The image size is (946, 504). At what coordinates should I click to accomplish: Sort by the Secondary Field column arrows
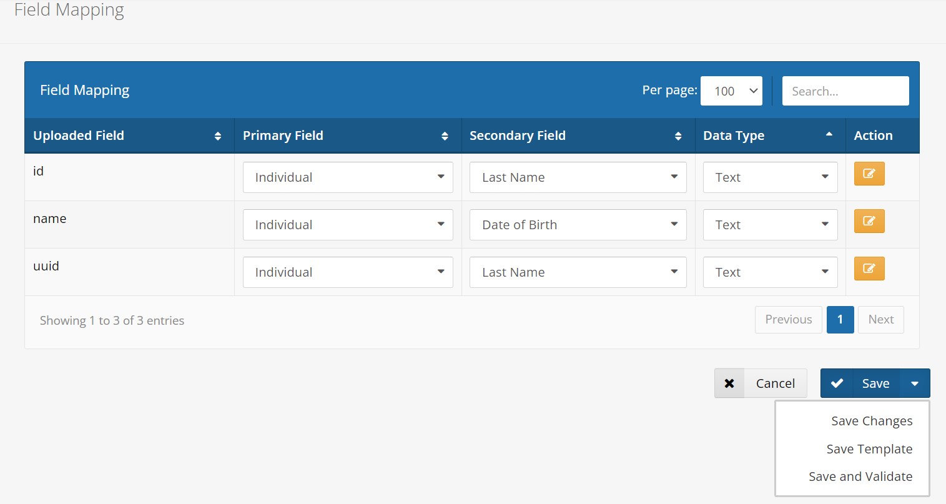click(678, 136)
